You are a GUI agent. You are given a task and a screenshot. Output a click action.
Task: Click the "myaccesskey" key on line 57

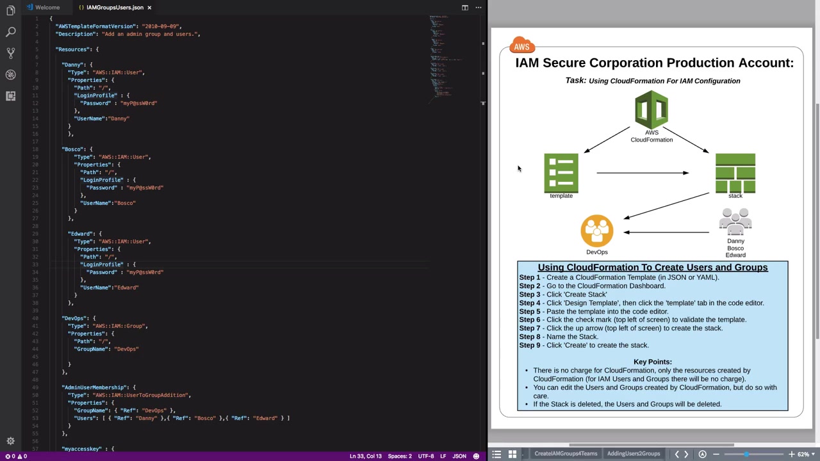[x=81, y=449]
